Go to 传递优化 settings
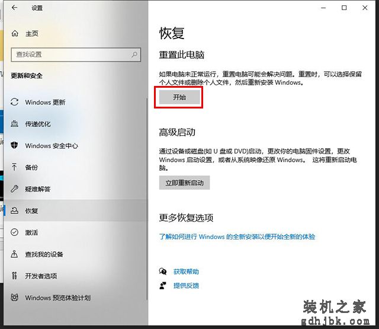 point(75,124)
